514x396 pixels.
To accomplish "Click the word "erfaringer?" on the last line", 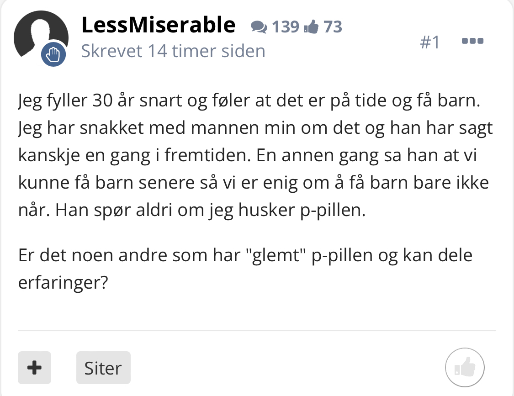I will click(63, 283).
